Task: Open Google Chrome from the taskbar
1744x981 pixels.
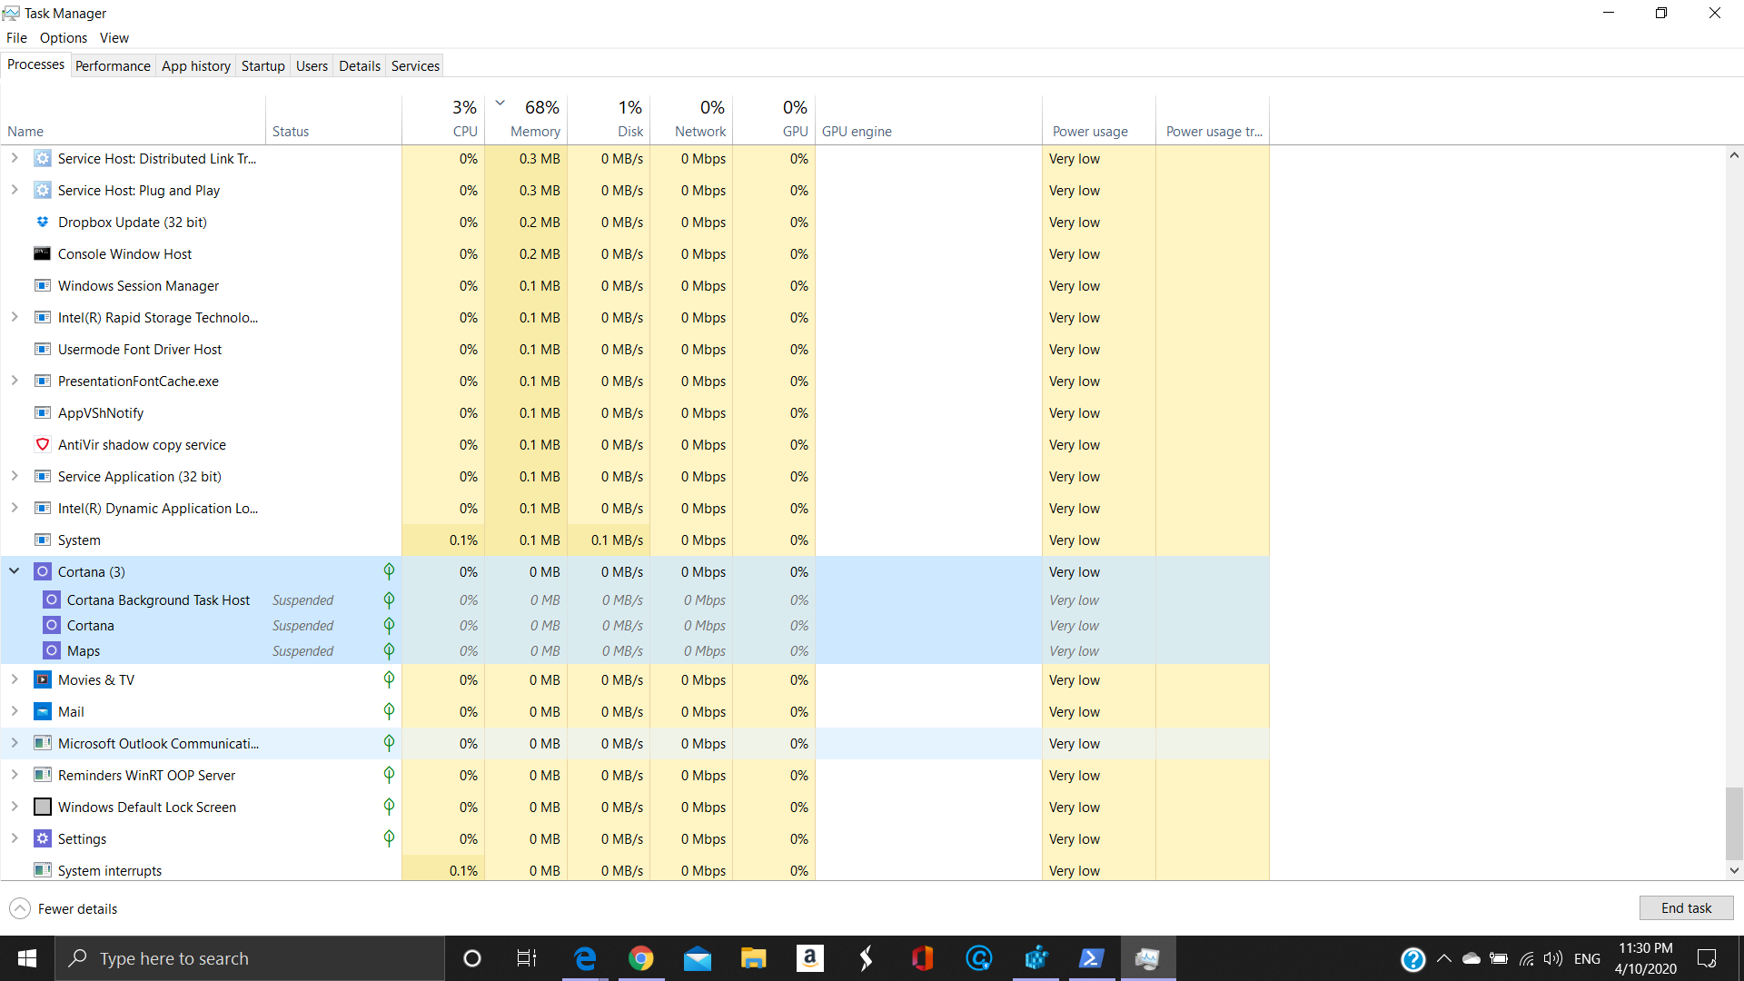Action: coord(641,958)
